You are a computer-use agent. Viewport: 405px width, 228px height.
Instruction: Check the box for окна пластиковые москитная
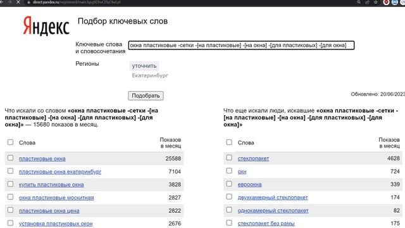click(x=10, y=197)
